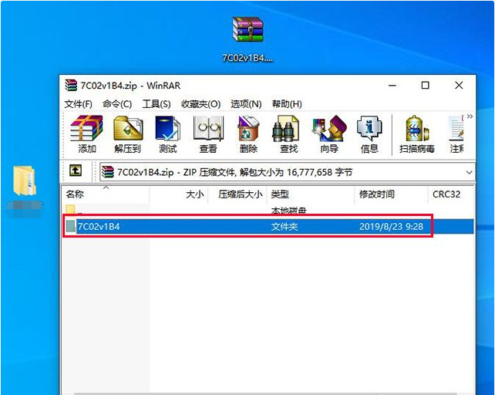This screenshot has height=395, width=495.
Task: Click the 文件夹 type cell
Action: (x=285, y=227)
